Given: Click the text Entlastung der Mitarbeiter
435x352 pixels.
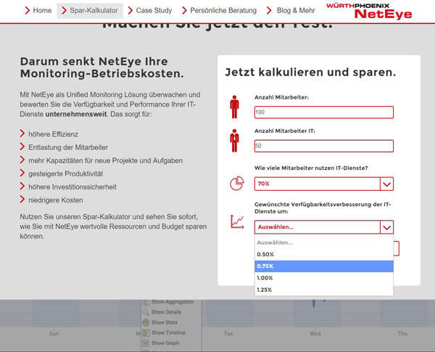Looking at the screenshot, I should click(x=68, y=147).
